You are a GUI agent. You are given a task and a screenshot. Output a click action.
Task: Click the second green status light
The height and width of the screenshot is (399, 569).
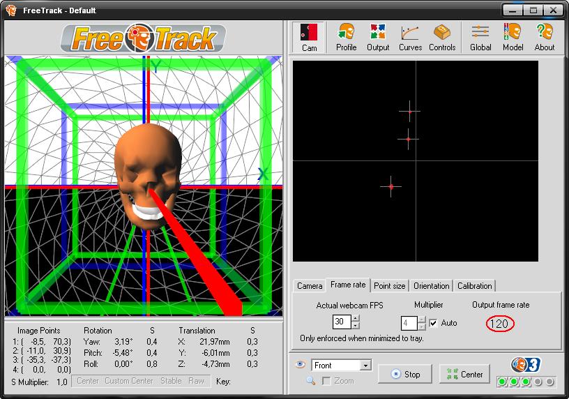coord(514,382)
